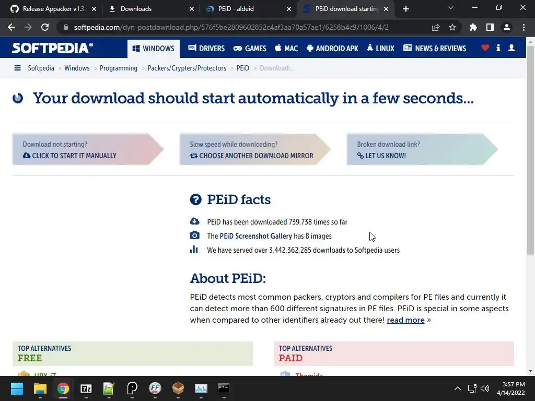Switch to the Release Appacker tab
This screenshot has height=401, width=535.
[x=53, y=9]
